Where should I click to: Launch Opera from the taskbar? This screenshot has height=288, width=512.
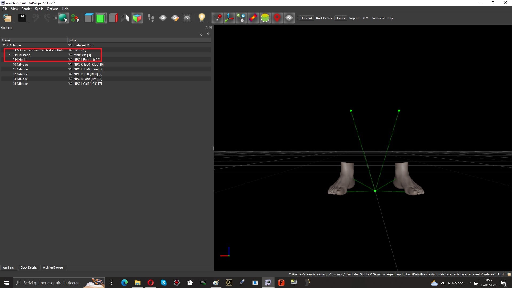click(150, 283)
